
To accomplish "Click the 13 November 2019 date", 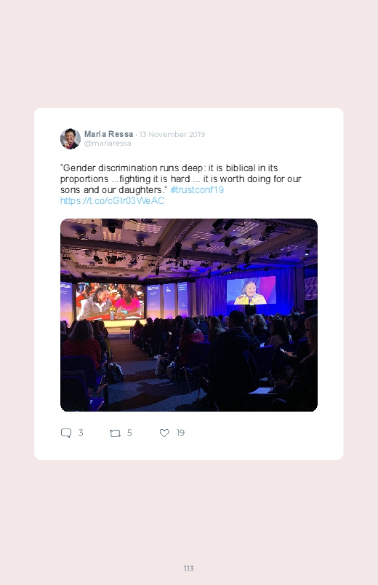I will point(172,134).
